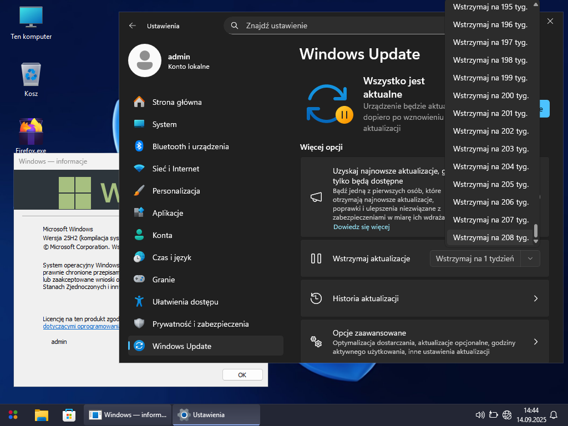Click the Microsoft Store taskbar icon
The width and height of the screenshot is (568, 426).
point(69,415)
